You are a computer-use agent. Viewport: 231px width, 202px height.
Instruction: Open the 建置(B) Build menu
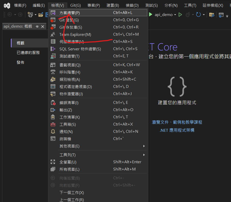coord(113,5)
